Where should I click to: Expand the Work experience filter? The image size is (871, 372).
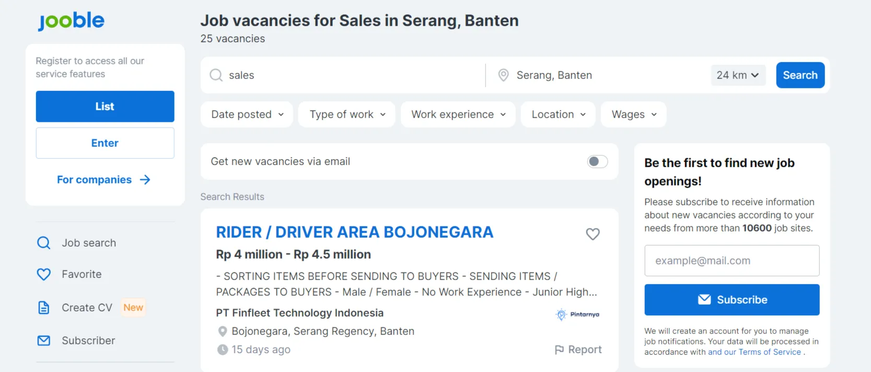[x=458, y=114]
